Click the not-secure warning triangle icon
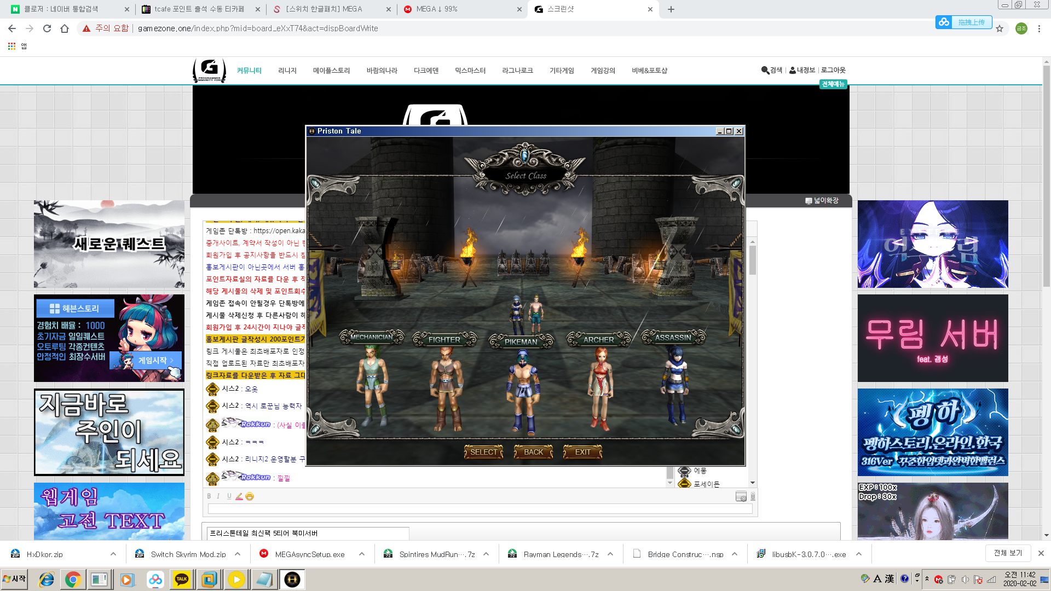The width and height of the screenshot is (1051, 591). (86, 28)
